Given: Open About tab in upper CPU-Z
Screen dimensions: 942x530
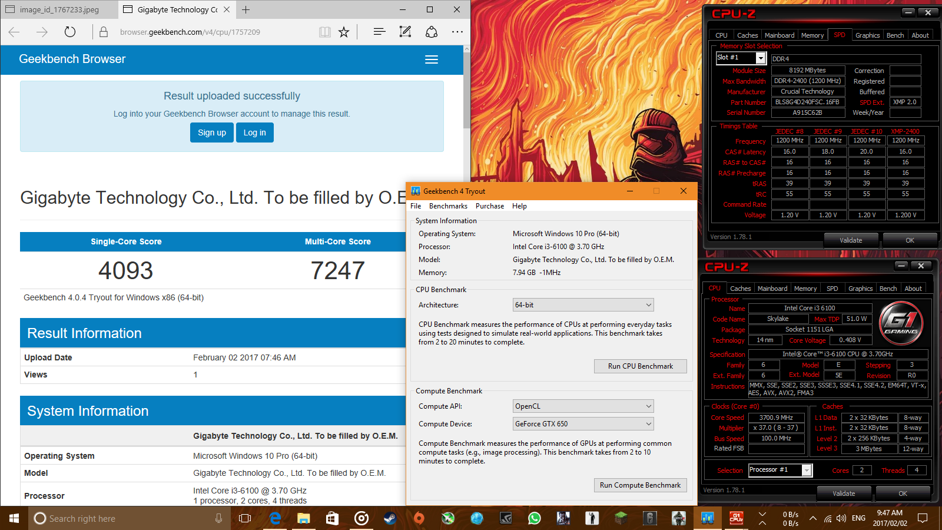Looking at the screenshot, I should 920,35.
